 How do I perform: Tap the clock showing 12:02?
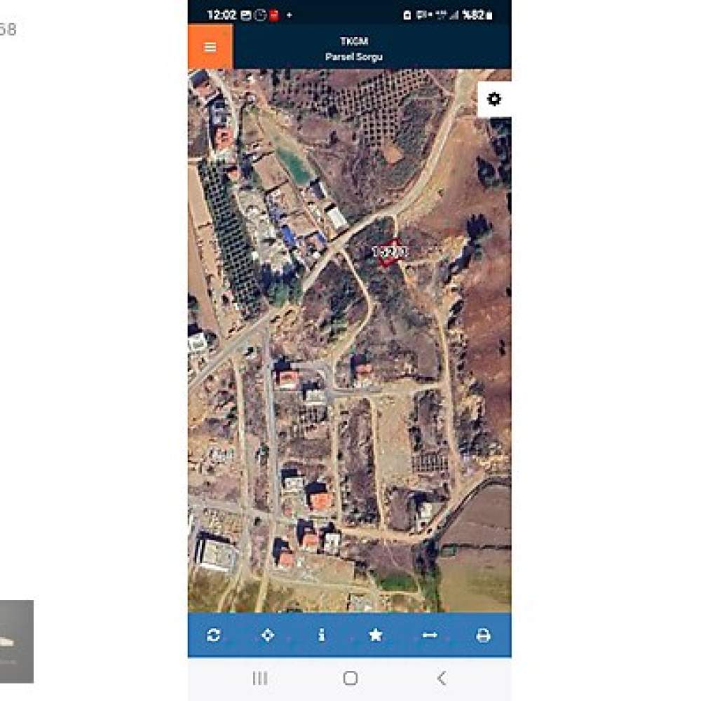(222, 15)
